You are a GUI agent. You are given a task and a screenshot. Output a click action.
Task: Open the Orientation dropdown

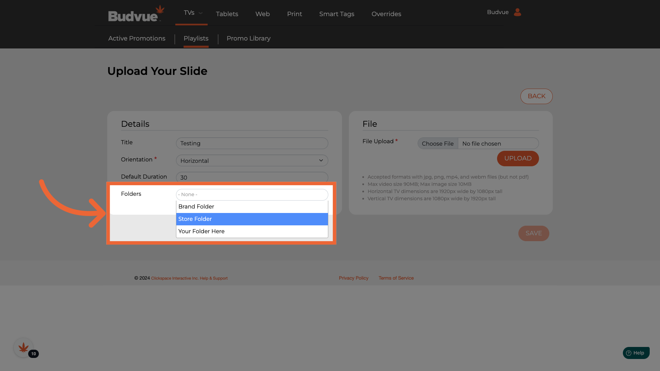coord(252,160)
